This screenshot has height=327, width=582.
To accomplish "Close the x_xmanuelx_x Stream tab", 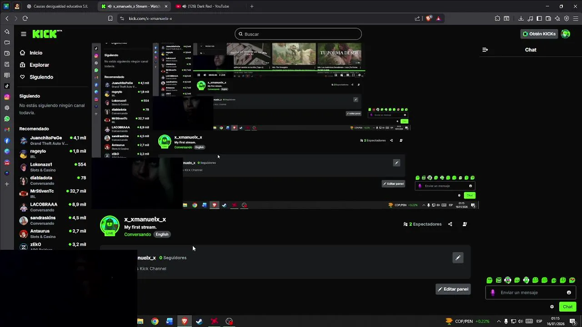I will point(166,6).
